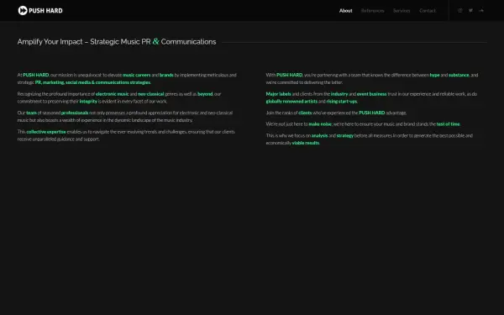Click the green phrase 'event business'
Screen dimensions: 504x315
372,94
